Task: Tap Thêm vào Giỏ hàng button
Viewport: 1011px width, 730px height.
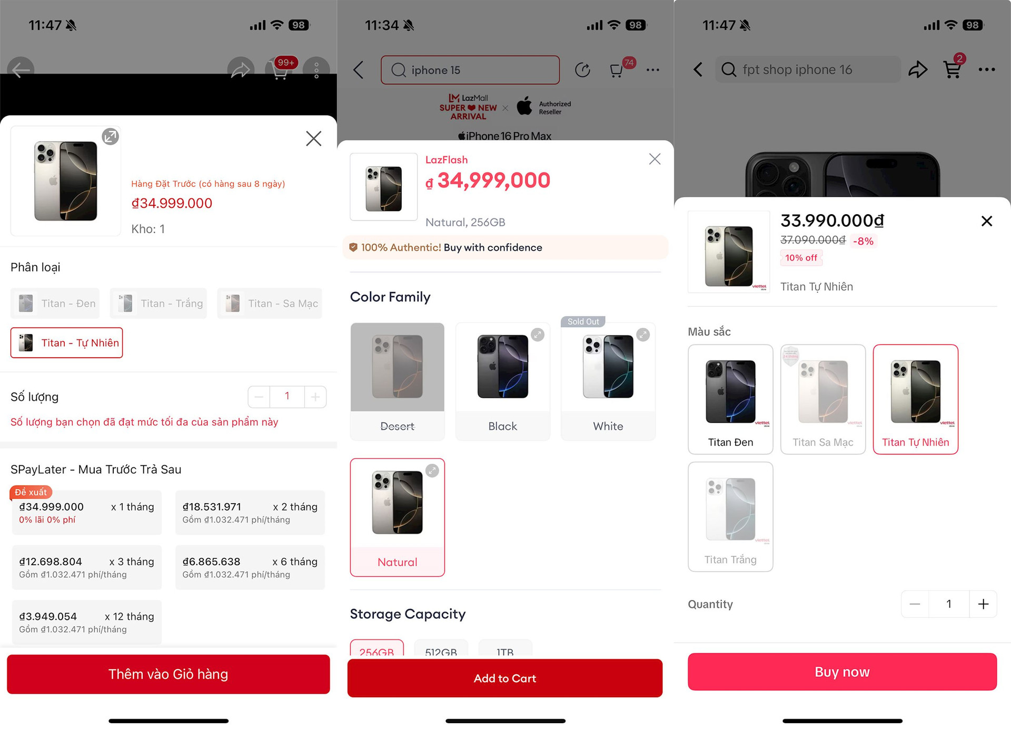Action: point(168,674)
